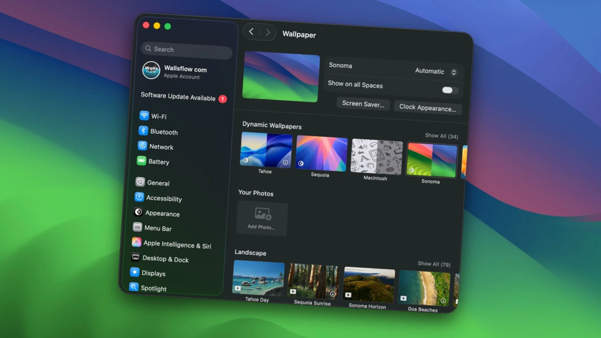The width and height of the screenshot is (601, 338).
Task: Open Desktop & Dock settings
Action: pos(166,259)
